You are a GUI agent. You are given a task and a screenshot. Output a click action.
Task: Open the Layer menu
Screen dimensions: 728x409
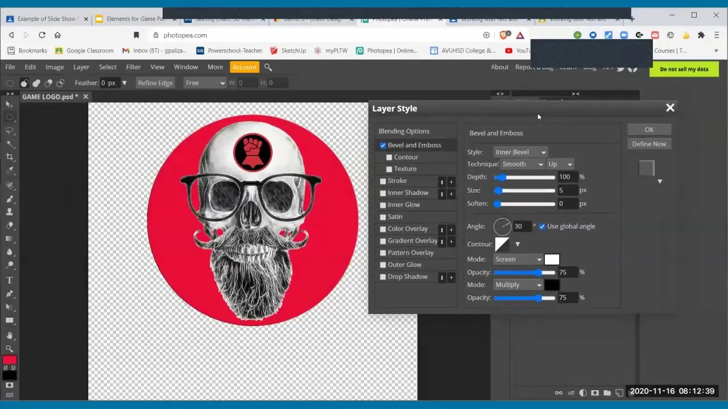coord(81,67)
